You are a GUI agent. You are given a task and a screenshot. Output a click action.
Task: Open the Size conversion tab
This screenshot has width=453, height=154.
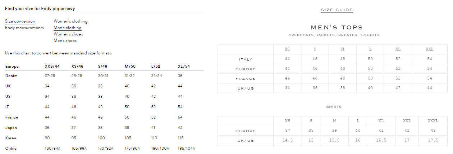pos(20,21)
